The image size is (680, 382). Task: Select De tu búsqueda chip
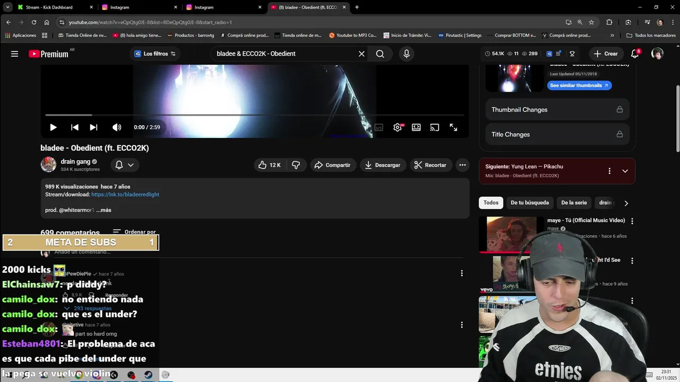click(530, 203)
